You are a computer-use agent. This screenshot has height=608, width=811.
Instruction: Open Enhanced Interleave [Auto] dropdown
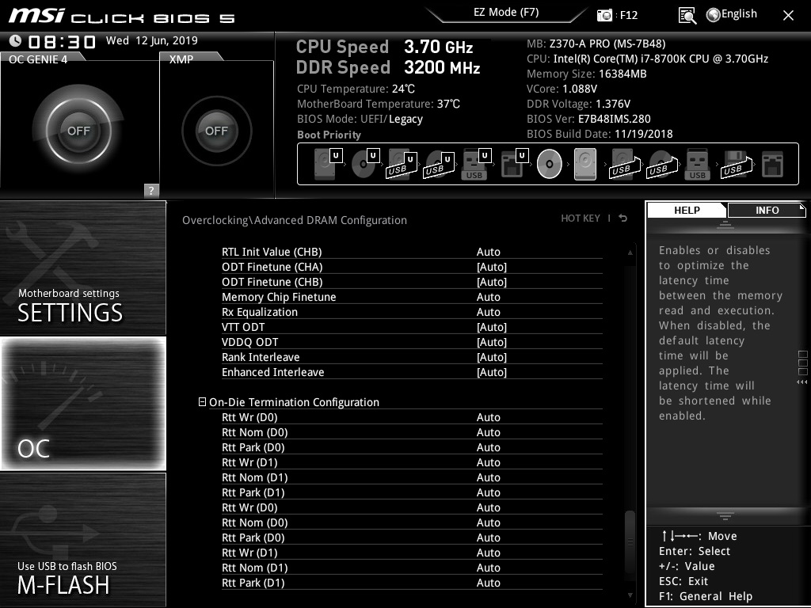click(x=491, y=372)
